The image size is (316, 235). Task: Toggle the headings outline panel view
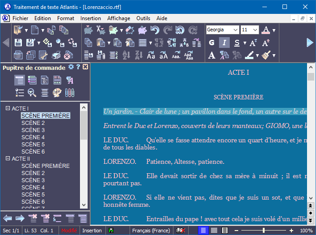click(20, 80)
